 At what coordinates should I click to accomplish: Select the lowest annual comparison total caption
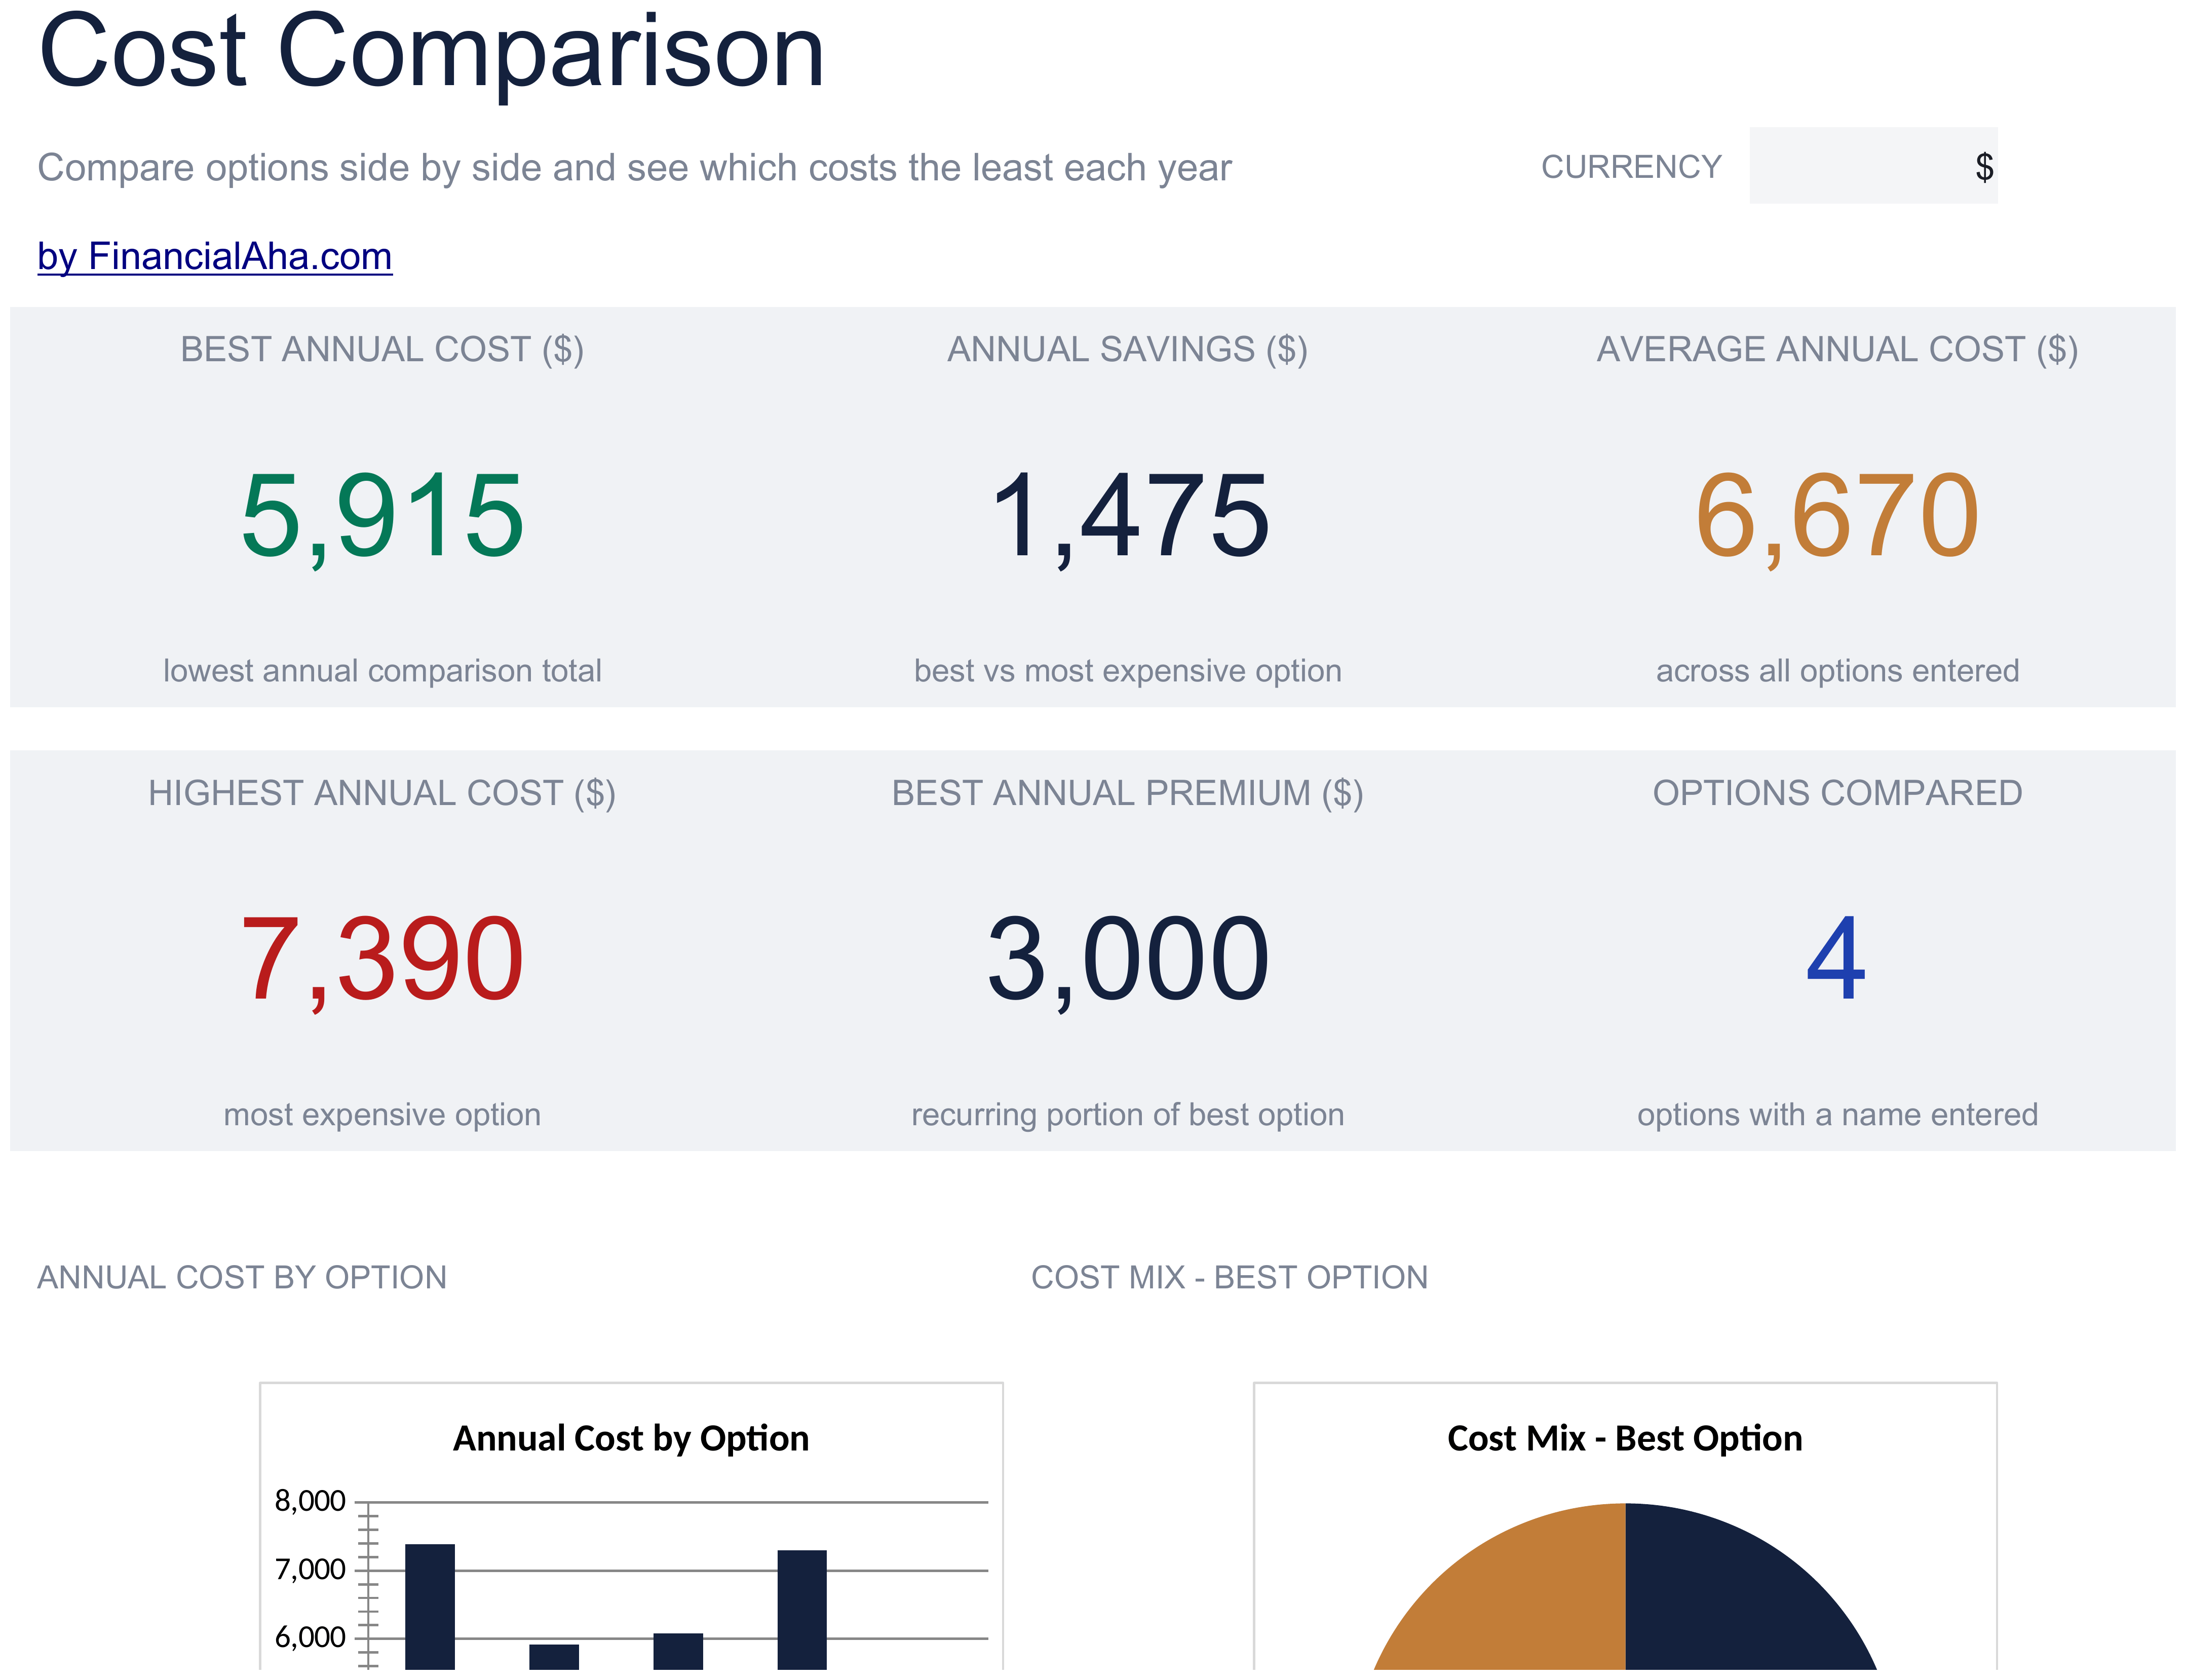tap(382, 670)
